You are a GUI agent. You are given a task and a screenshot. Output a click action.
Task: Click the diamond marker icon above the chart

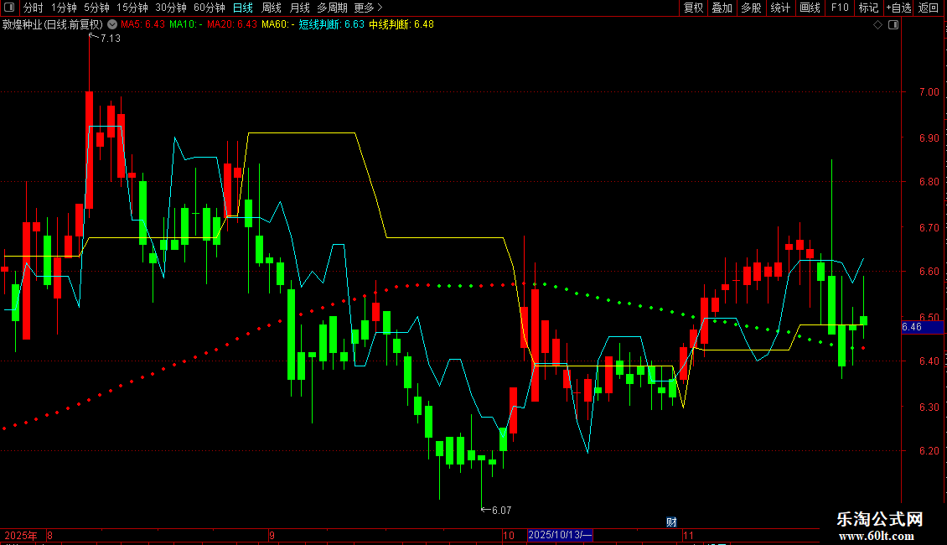click(878, 25)
